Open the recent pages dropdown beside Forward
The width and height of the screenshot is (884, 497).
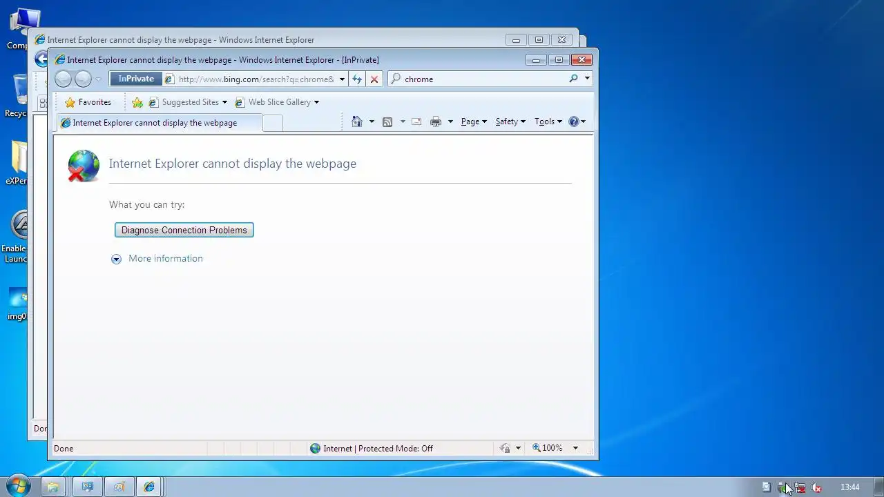98,79
